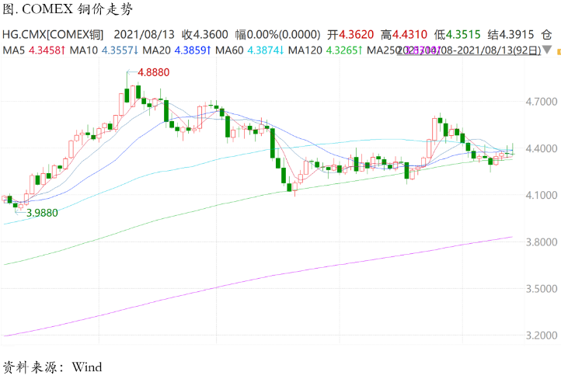561x379 pixels.
Task: Click the change value 幅0.00%(0.0000)
Action: pyautogui.click(x=277, y=35)
